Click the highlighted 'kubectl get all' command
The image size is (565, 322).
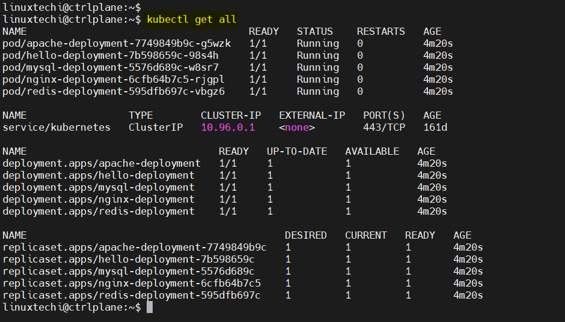pos(192,19)
